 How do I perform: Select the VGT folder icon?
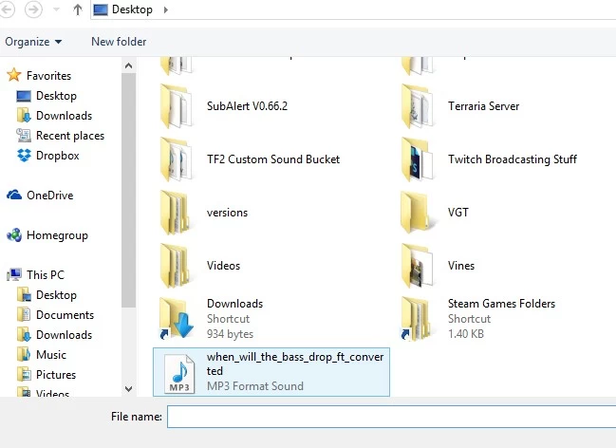click(418, 213)
